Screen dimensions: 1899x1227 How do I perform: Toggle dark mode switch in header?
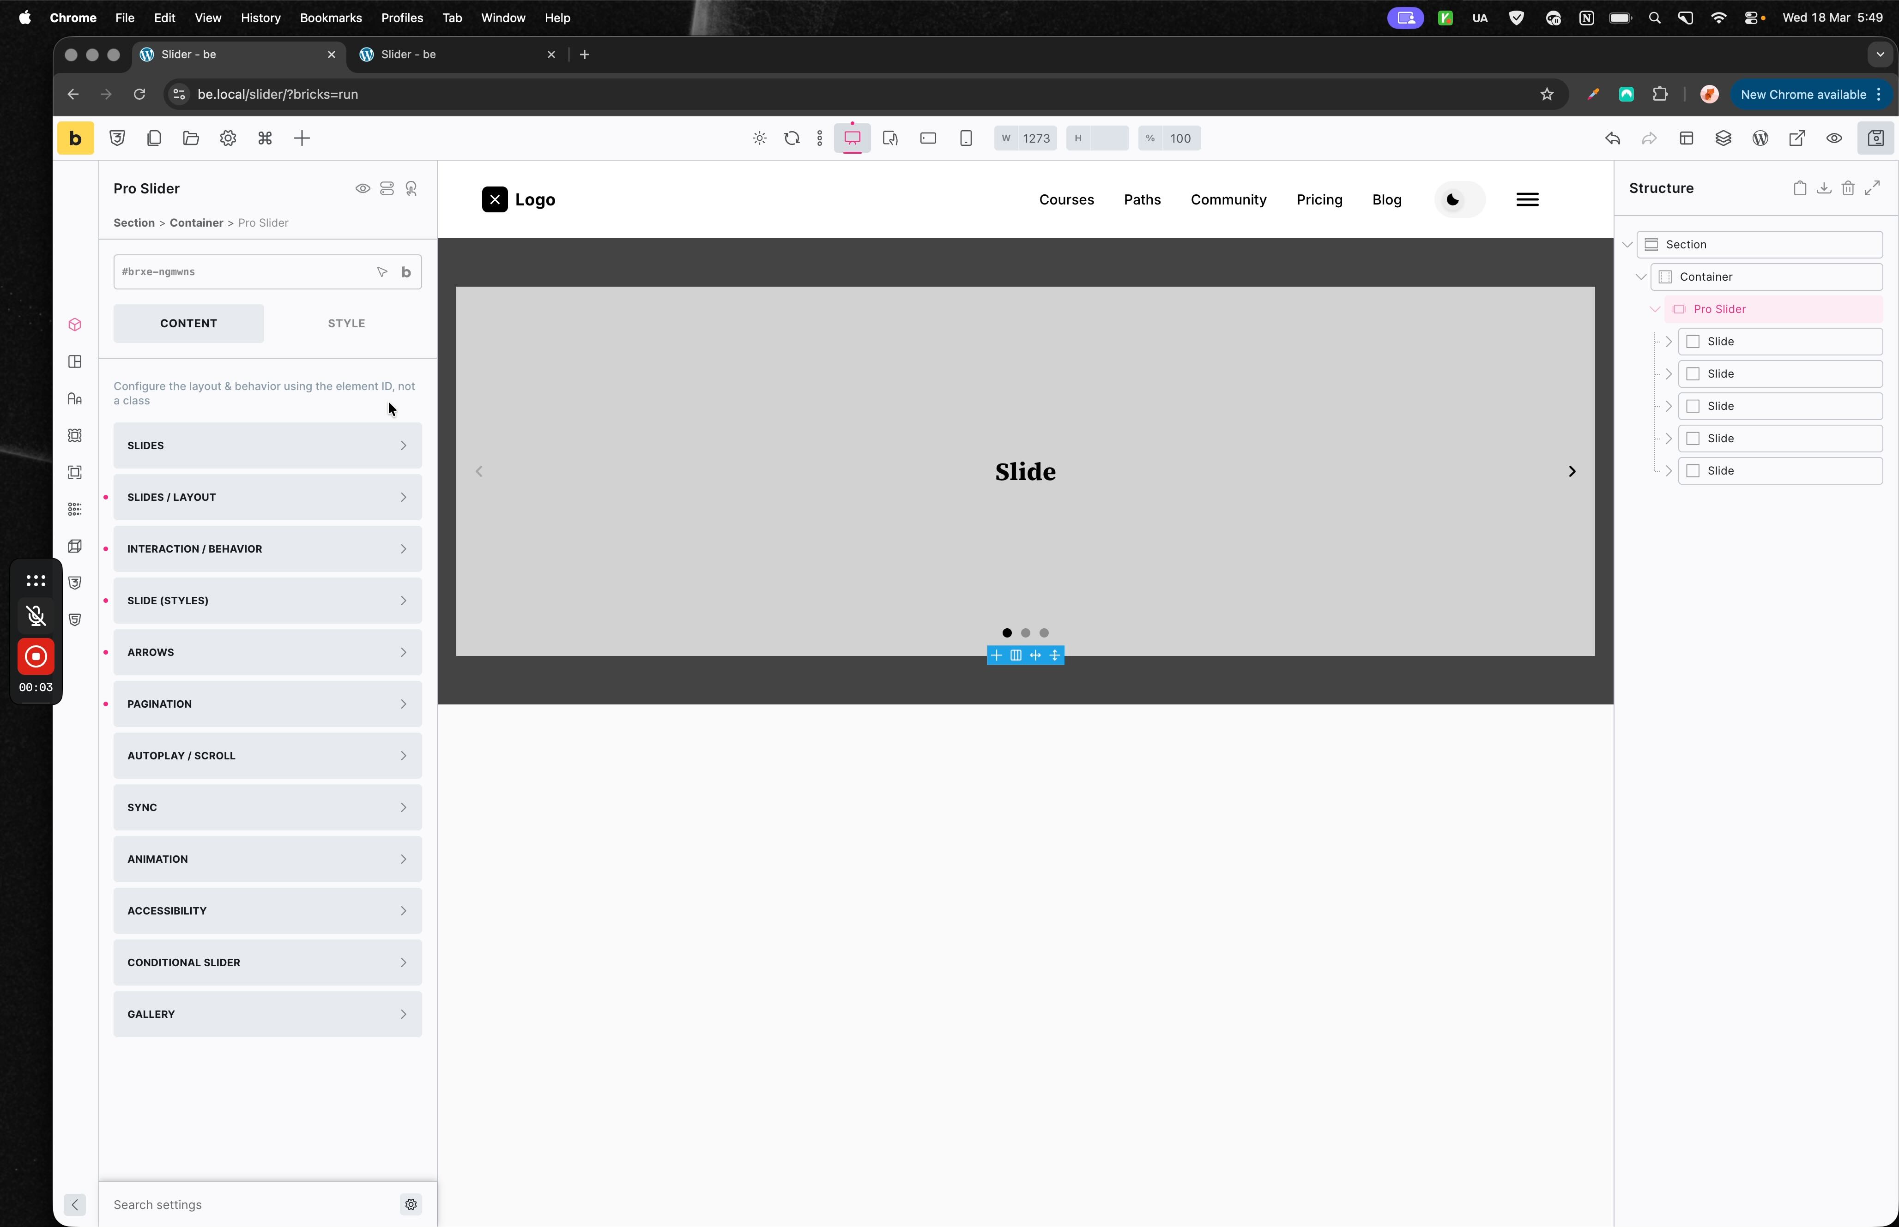(x=1459, y=200)
